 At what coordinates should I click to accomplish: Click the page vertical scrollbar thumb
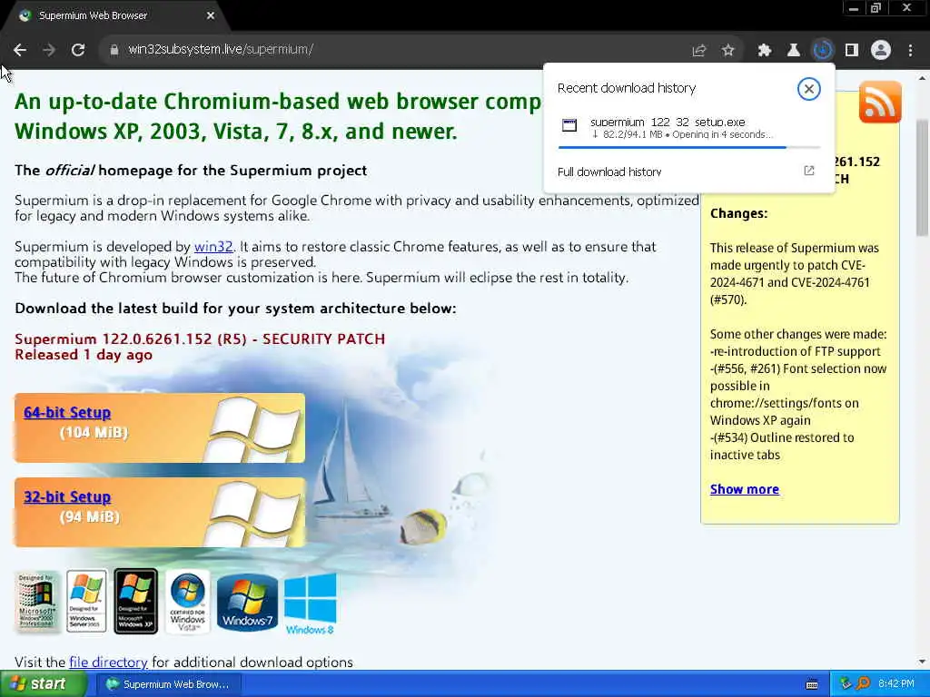[923, 178]
